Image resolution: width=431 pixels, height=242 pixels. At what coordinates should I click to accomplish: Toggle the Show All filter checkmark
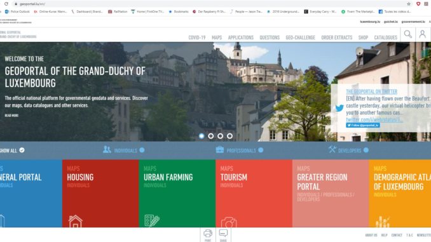[22, 150]
